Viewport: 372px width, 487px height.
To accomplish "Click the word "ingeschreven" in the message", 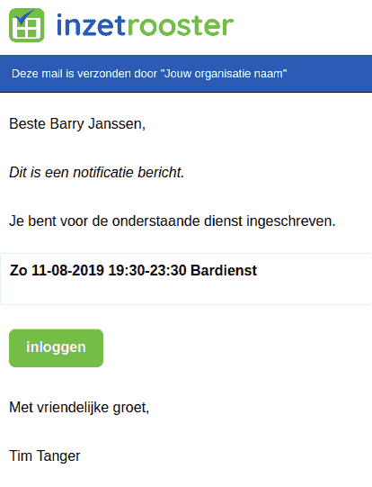I will (291, 221).
